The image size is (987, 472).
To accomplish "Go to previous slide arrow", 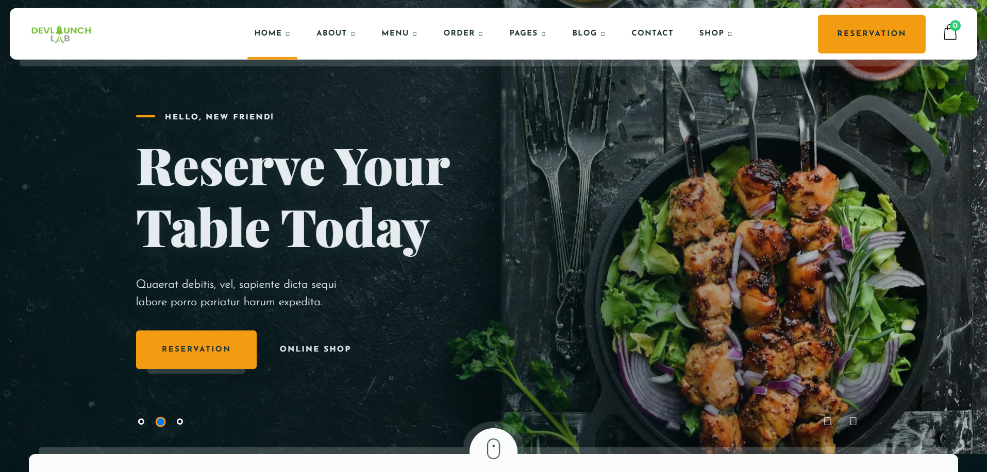I will [x=827, y=421].
